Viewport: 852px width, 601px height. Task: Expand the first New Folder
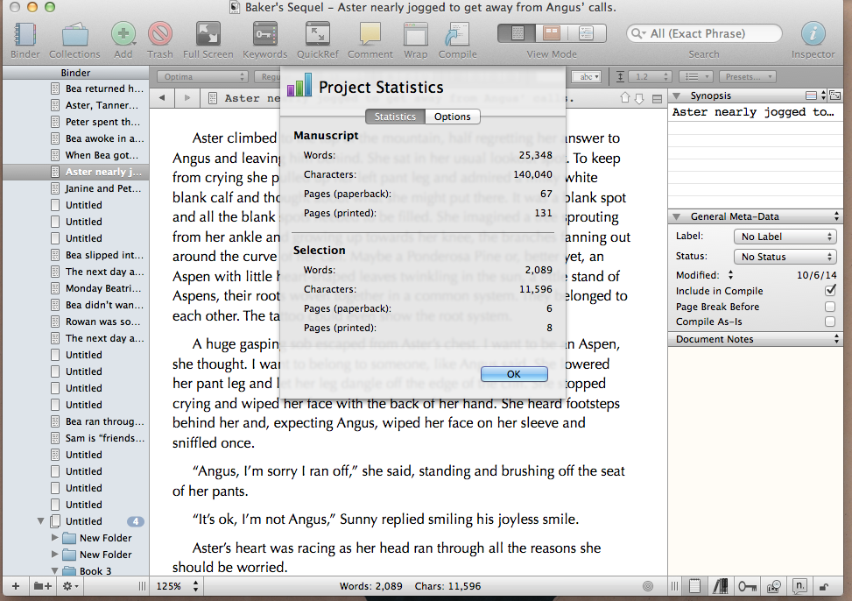coord(54,537)
